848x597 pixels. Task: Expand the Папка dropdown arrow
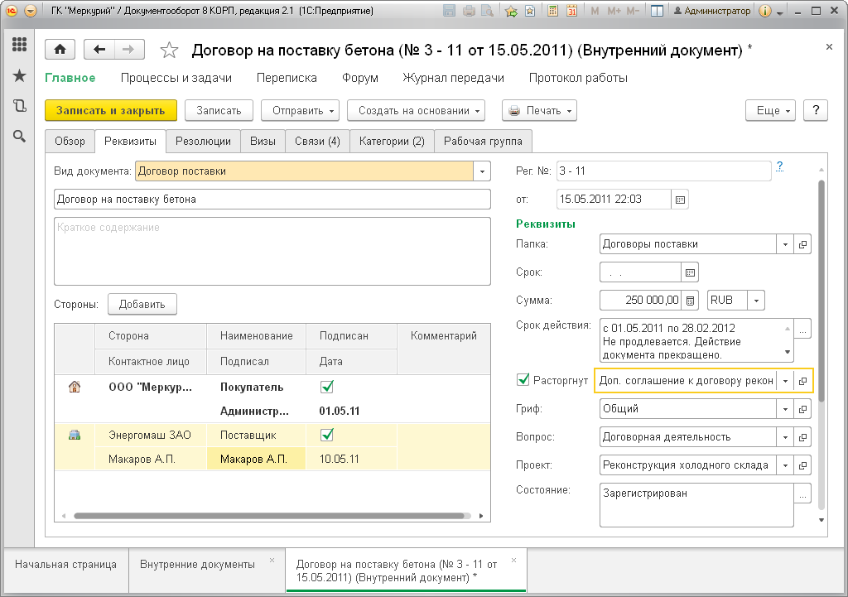point(785,244)
